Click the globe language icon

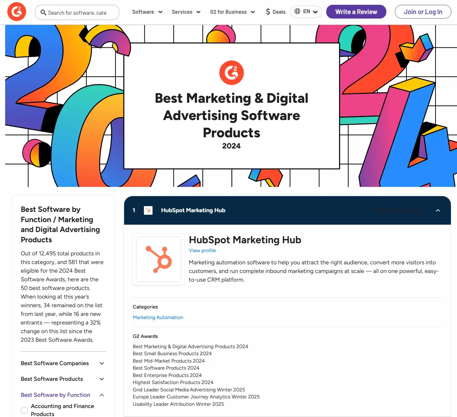point(297,12)
